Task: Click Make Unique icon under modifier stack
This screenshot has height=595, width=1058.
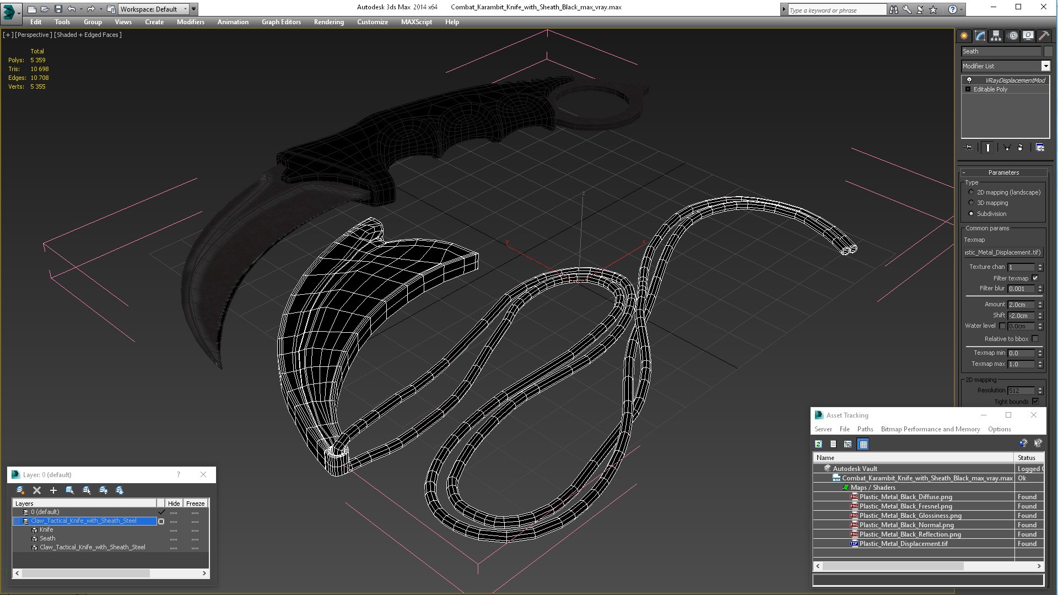Action: coord(1007,148)
